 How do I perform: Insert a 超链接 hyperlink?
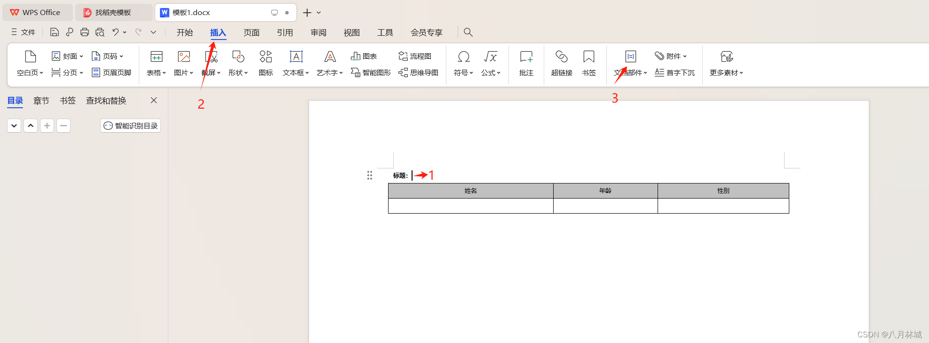tap(562, 63)
